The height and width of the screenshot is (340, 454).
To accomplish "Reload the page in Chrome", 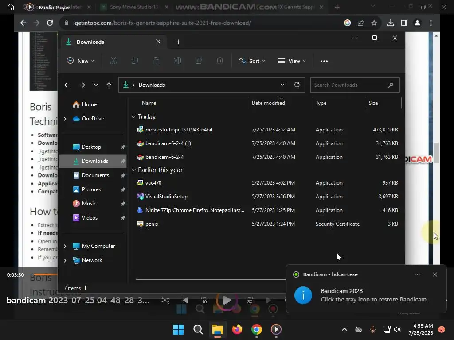I will click(50, 23).
